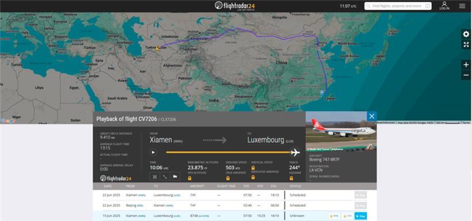Open map settings gear icon

[466, 35]
